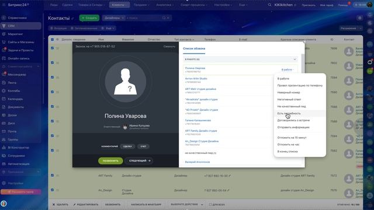Open Мессенджер in the left sidebar
374x210 pixels.
(17, 75)
